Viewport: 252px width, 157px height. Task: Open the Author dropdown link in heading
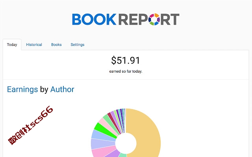[x=62, y=89]
